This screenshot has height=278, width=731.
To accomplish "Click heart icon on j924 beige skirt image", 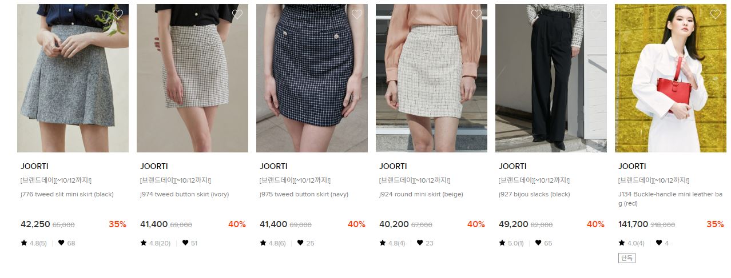I will [476, 14].
